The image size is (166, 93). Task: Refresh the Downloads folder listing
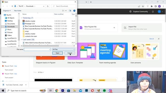point(48,6)
